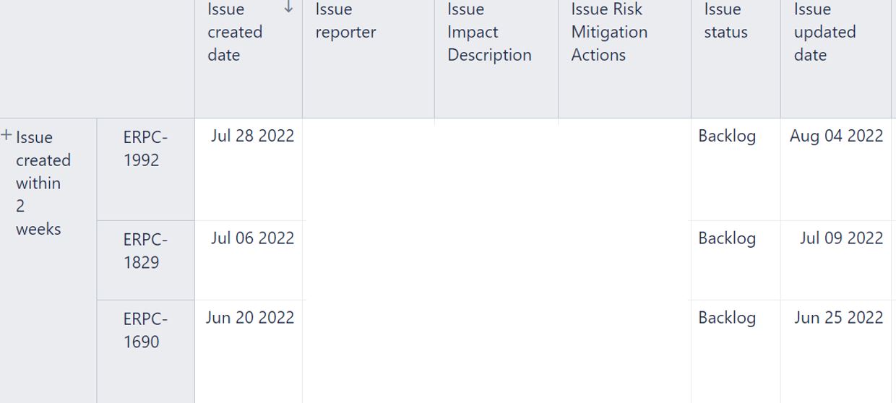Select the Jul 06 2022 created date cell
This screenshot has width=896, height=403.
(x=249, y=261)
